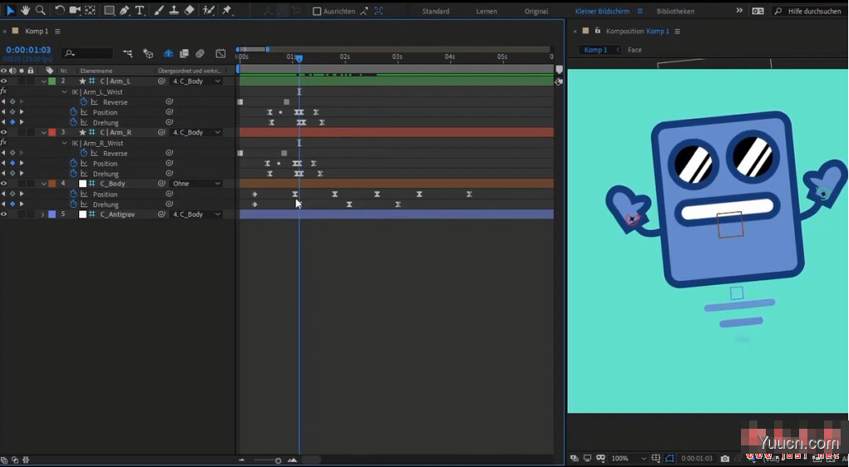Collapse the C|Arm_L layer
The width and height of the screenshot is (849, 467).
(x=43, y=81)
